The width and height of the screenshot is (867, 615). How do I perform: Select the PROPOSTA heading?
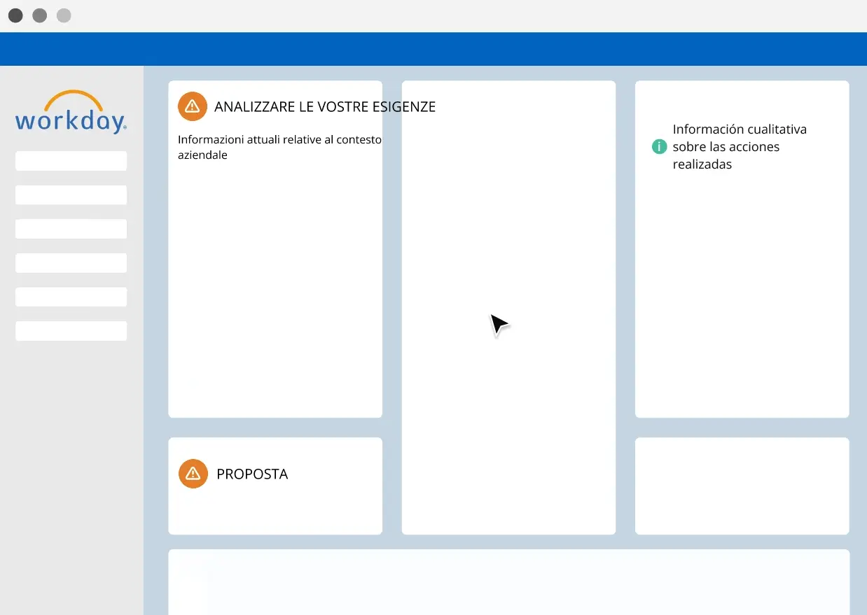(x=252, y=474)
